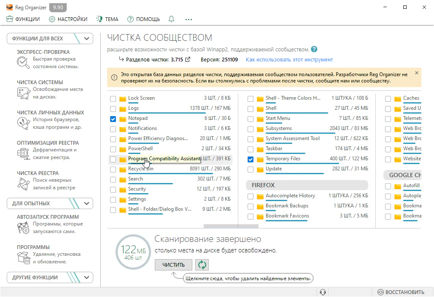This screenshot has height=297, width=434.
Task: Dismiss the yellow warning banner
Action: pyautogui.click(x=417, y=73)
